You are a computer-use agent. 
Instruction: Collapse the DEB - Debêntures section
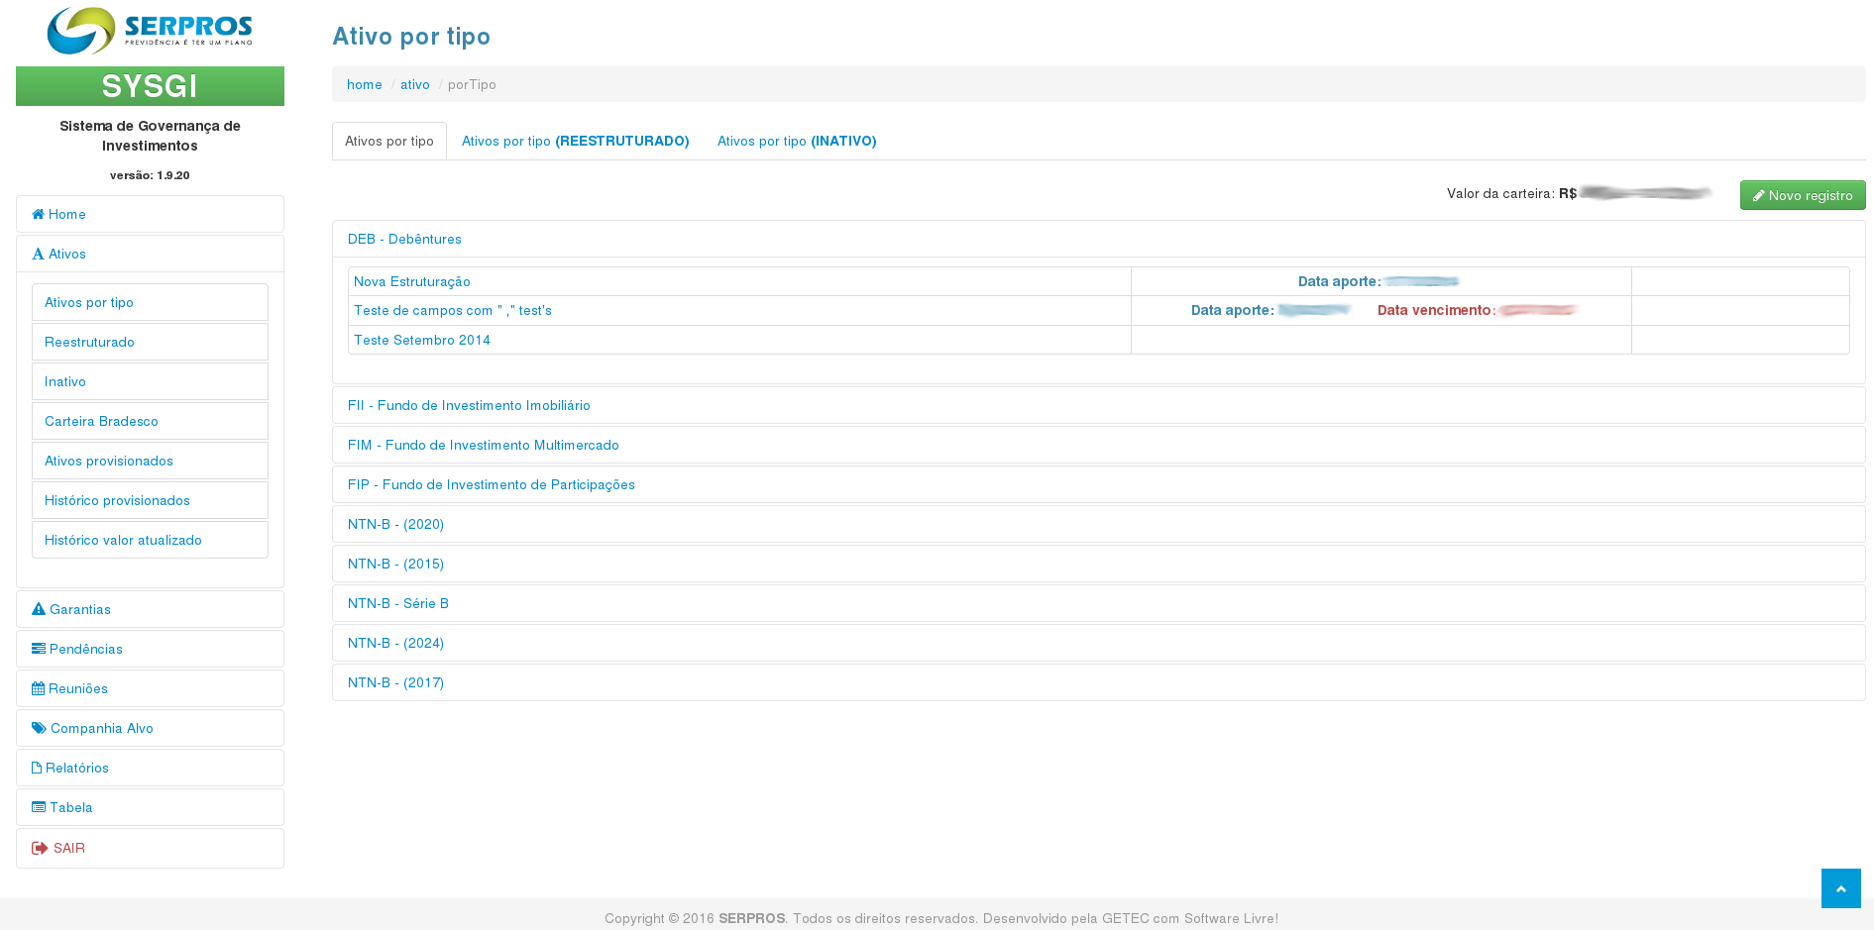click(x=404, y=239)
